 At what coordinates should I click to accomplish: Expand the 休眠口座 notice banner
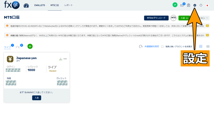pos(207,35)
